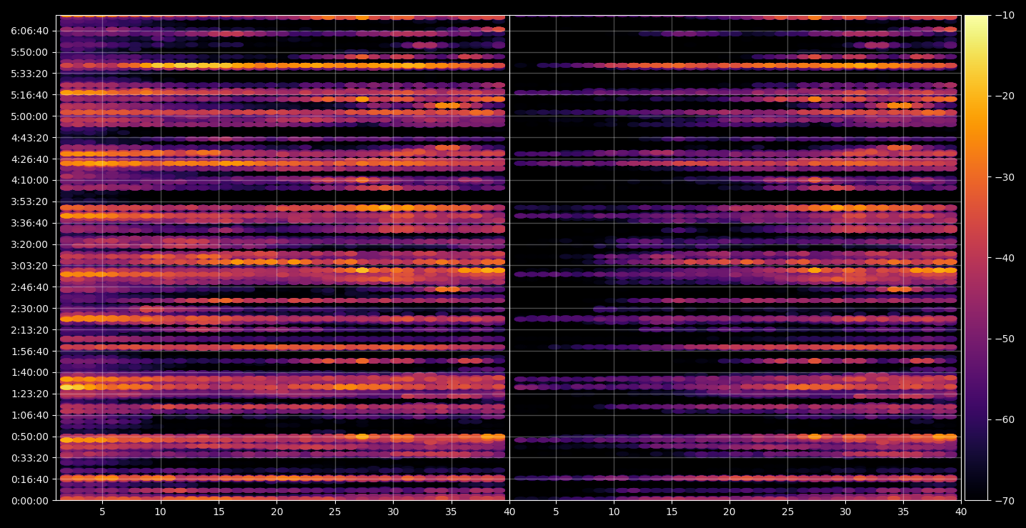Select the −60 colorbar scale label
This screenshot has width=1026, height=528.
click(x=1004, y=419)
